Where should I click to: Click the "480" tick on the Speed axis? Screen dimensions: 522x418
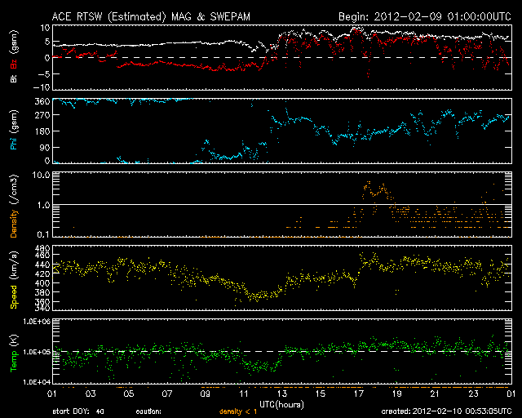point(42,249)
